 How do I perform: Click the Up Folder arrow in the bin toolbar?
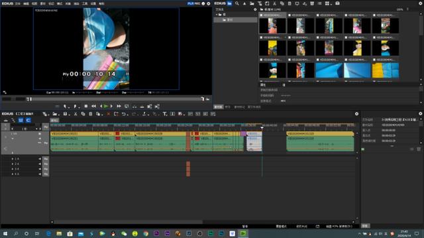click(x=244, y=3)
